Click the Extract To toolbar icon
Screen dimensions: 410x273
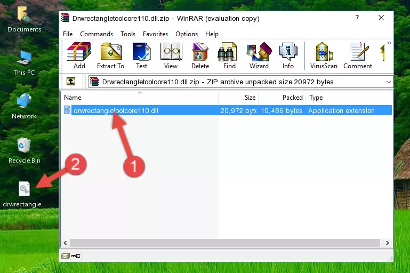pyautogui.click(x=110, y=55)
